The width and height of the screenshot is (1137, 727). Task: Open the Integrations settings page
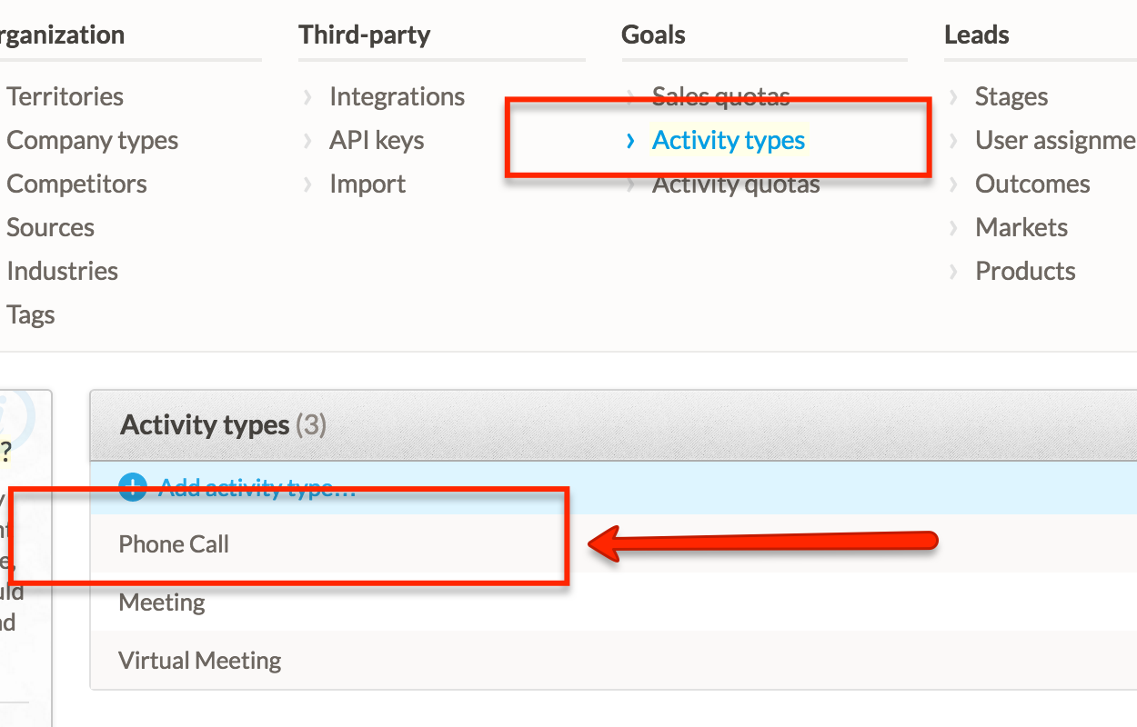(x=397, y=96)
